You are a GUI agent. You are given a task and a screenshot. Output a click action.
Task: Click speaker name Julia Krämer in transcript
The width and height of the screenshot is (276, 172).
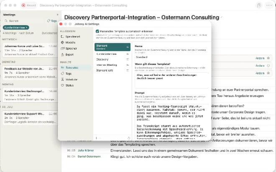pyautogui.click(x=86, y=151)
